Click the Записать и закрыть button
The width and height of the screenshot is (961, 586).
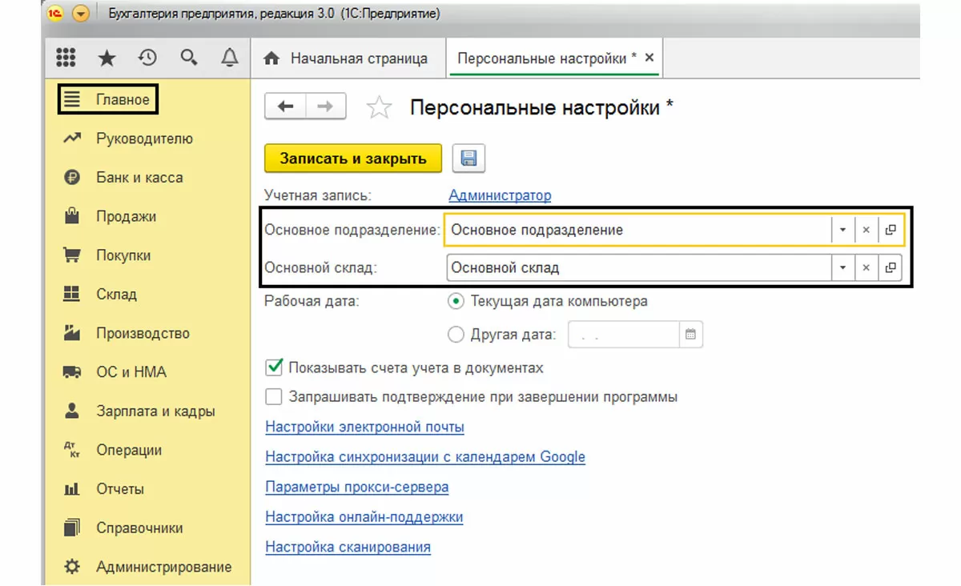pyautogui.click(x=353, y=159)
